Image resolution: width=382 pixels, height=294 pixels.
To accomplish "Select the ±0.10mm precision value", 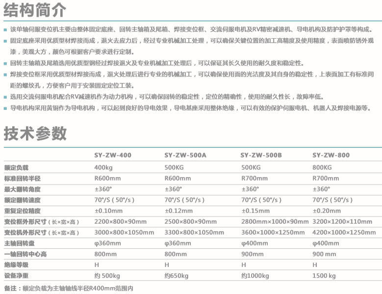I will point(108,211).
